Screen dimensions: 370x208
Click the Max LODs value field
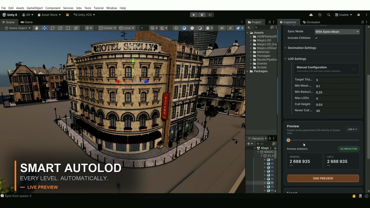[x=337, y=98]
